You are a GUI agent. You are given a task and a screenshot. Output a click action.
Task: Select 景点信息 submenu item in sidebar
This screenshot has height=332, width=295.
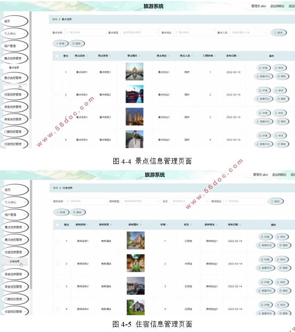pos(14,67)
